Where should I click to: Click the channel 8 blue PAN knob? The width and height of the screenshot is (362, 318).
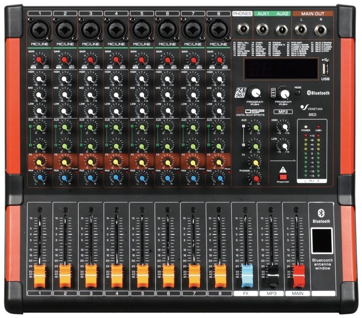[219, 178]
